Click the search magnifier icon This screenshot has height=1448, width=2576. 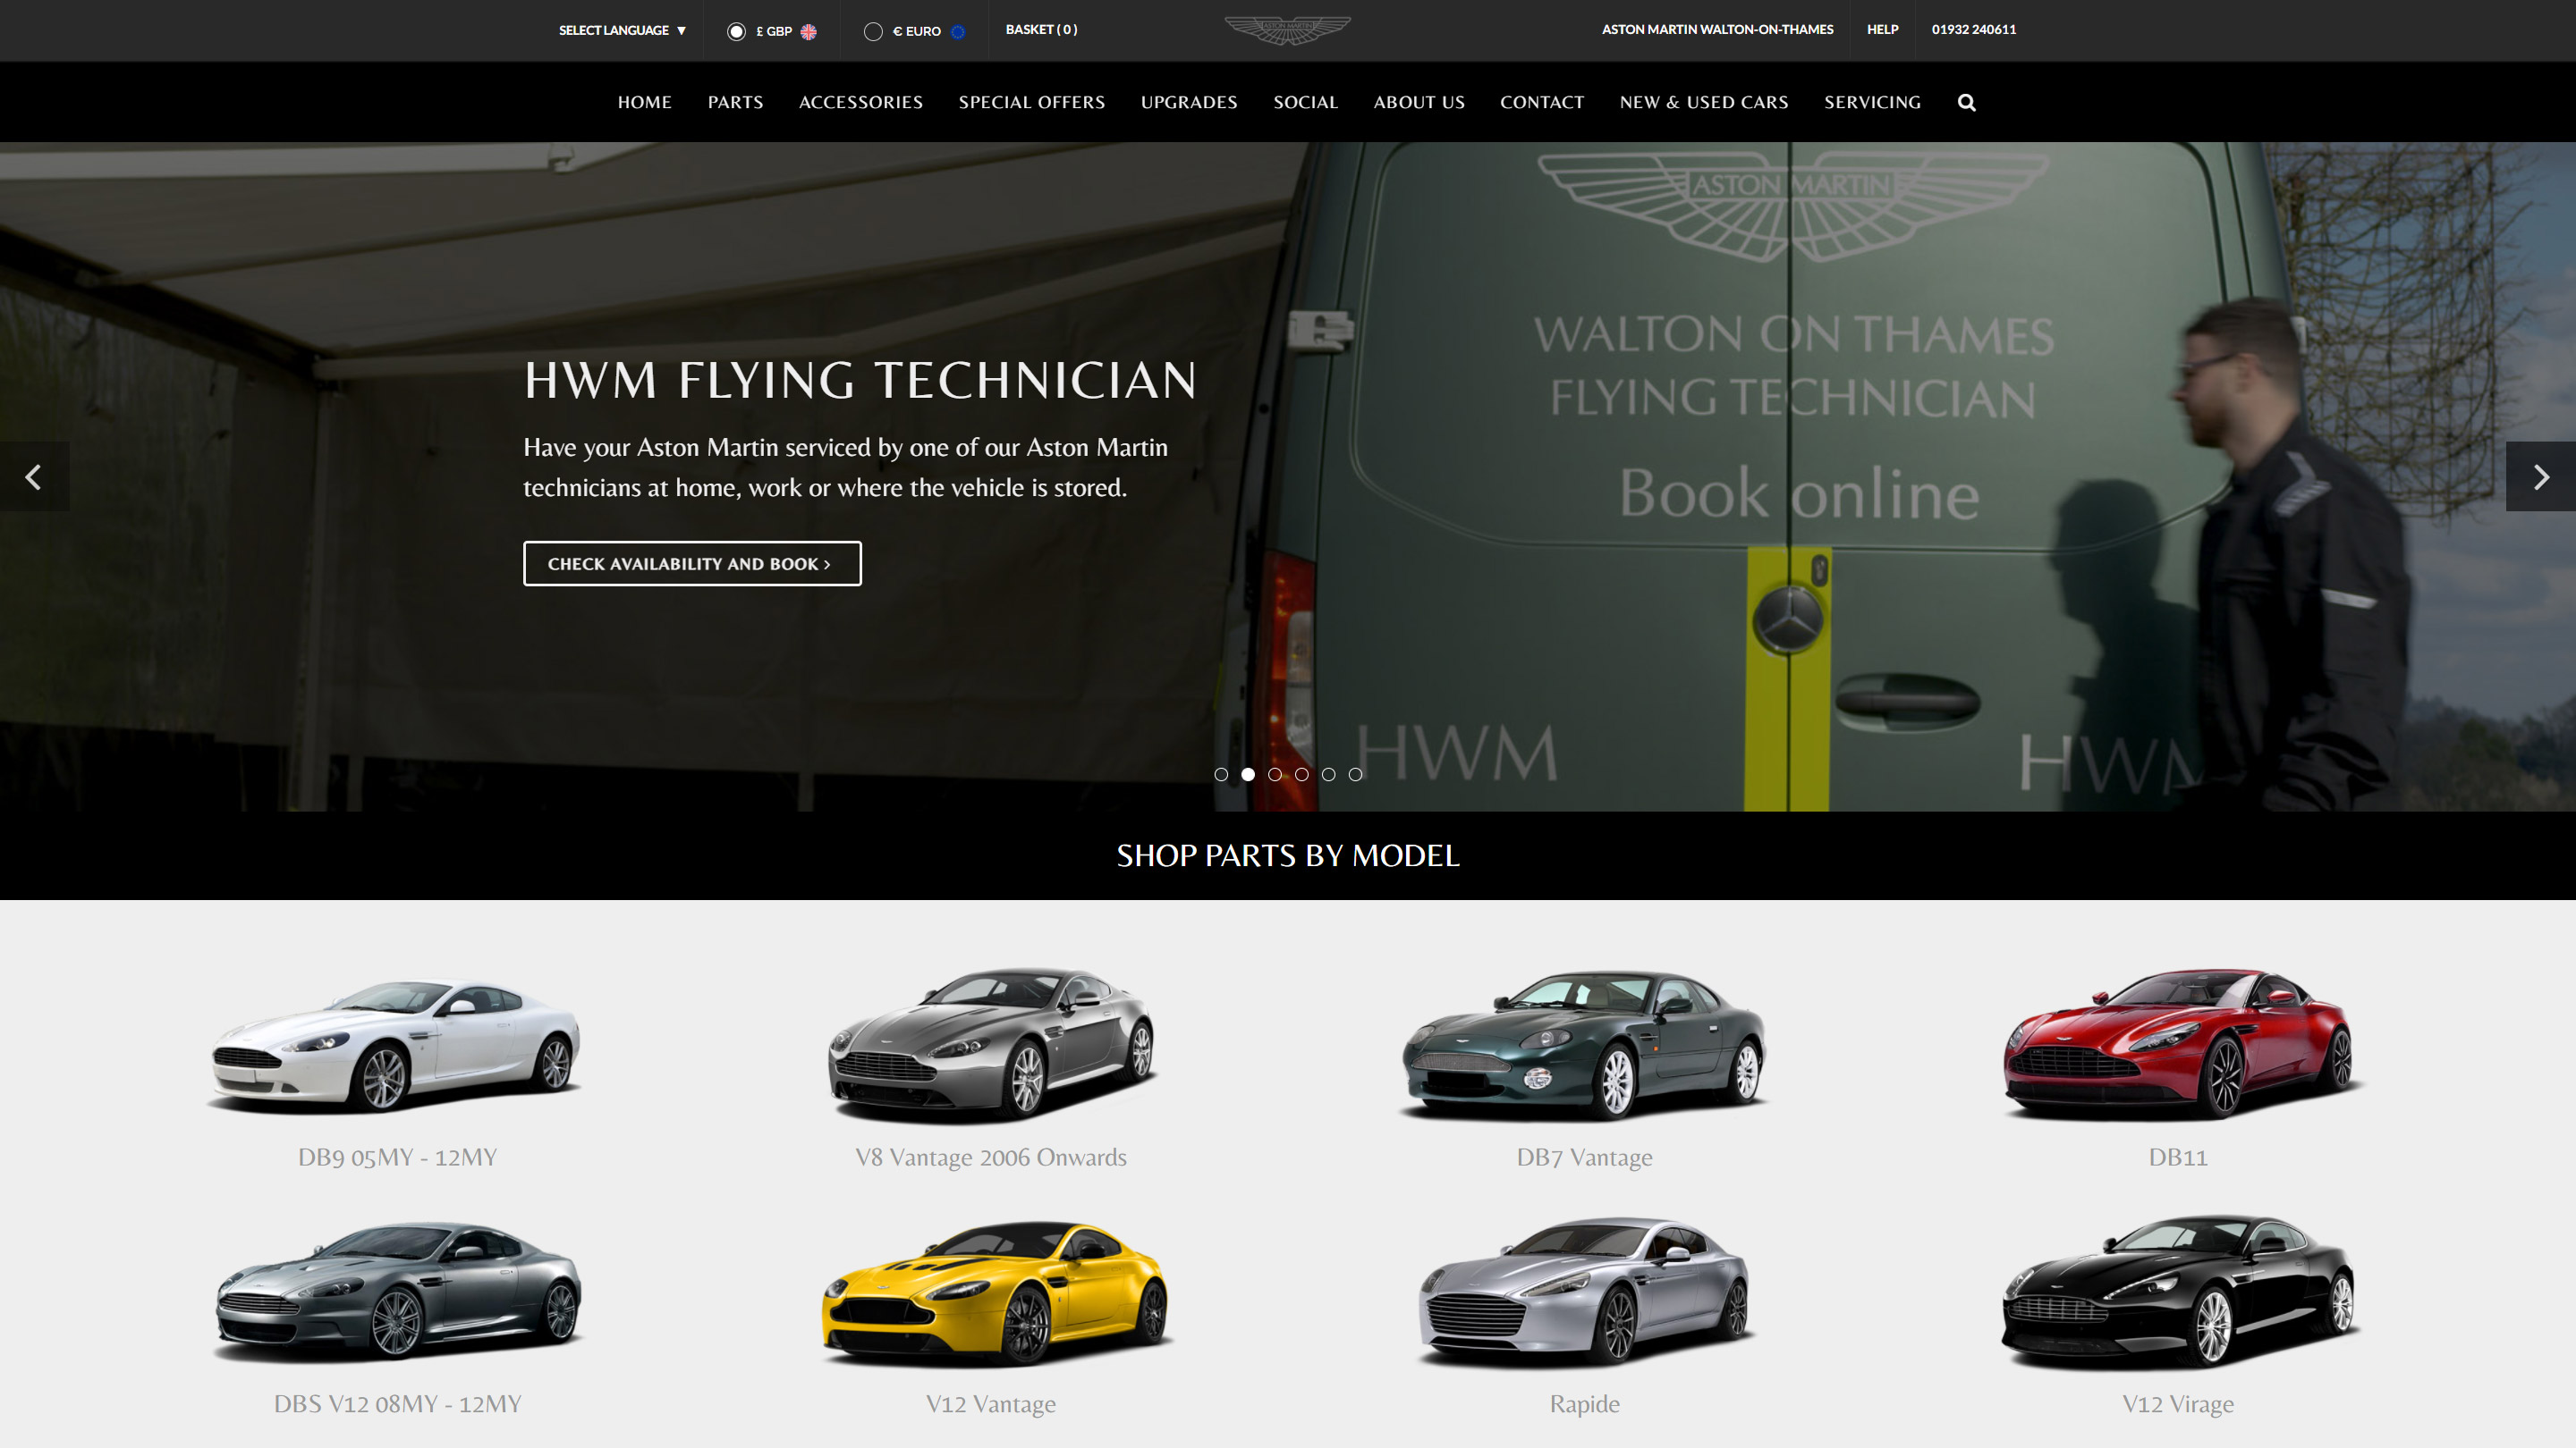pos(1966,102)
